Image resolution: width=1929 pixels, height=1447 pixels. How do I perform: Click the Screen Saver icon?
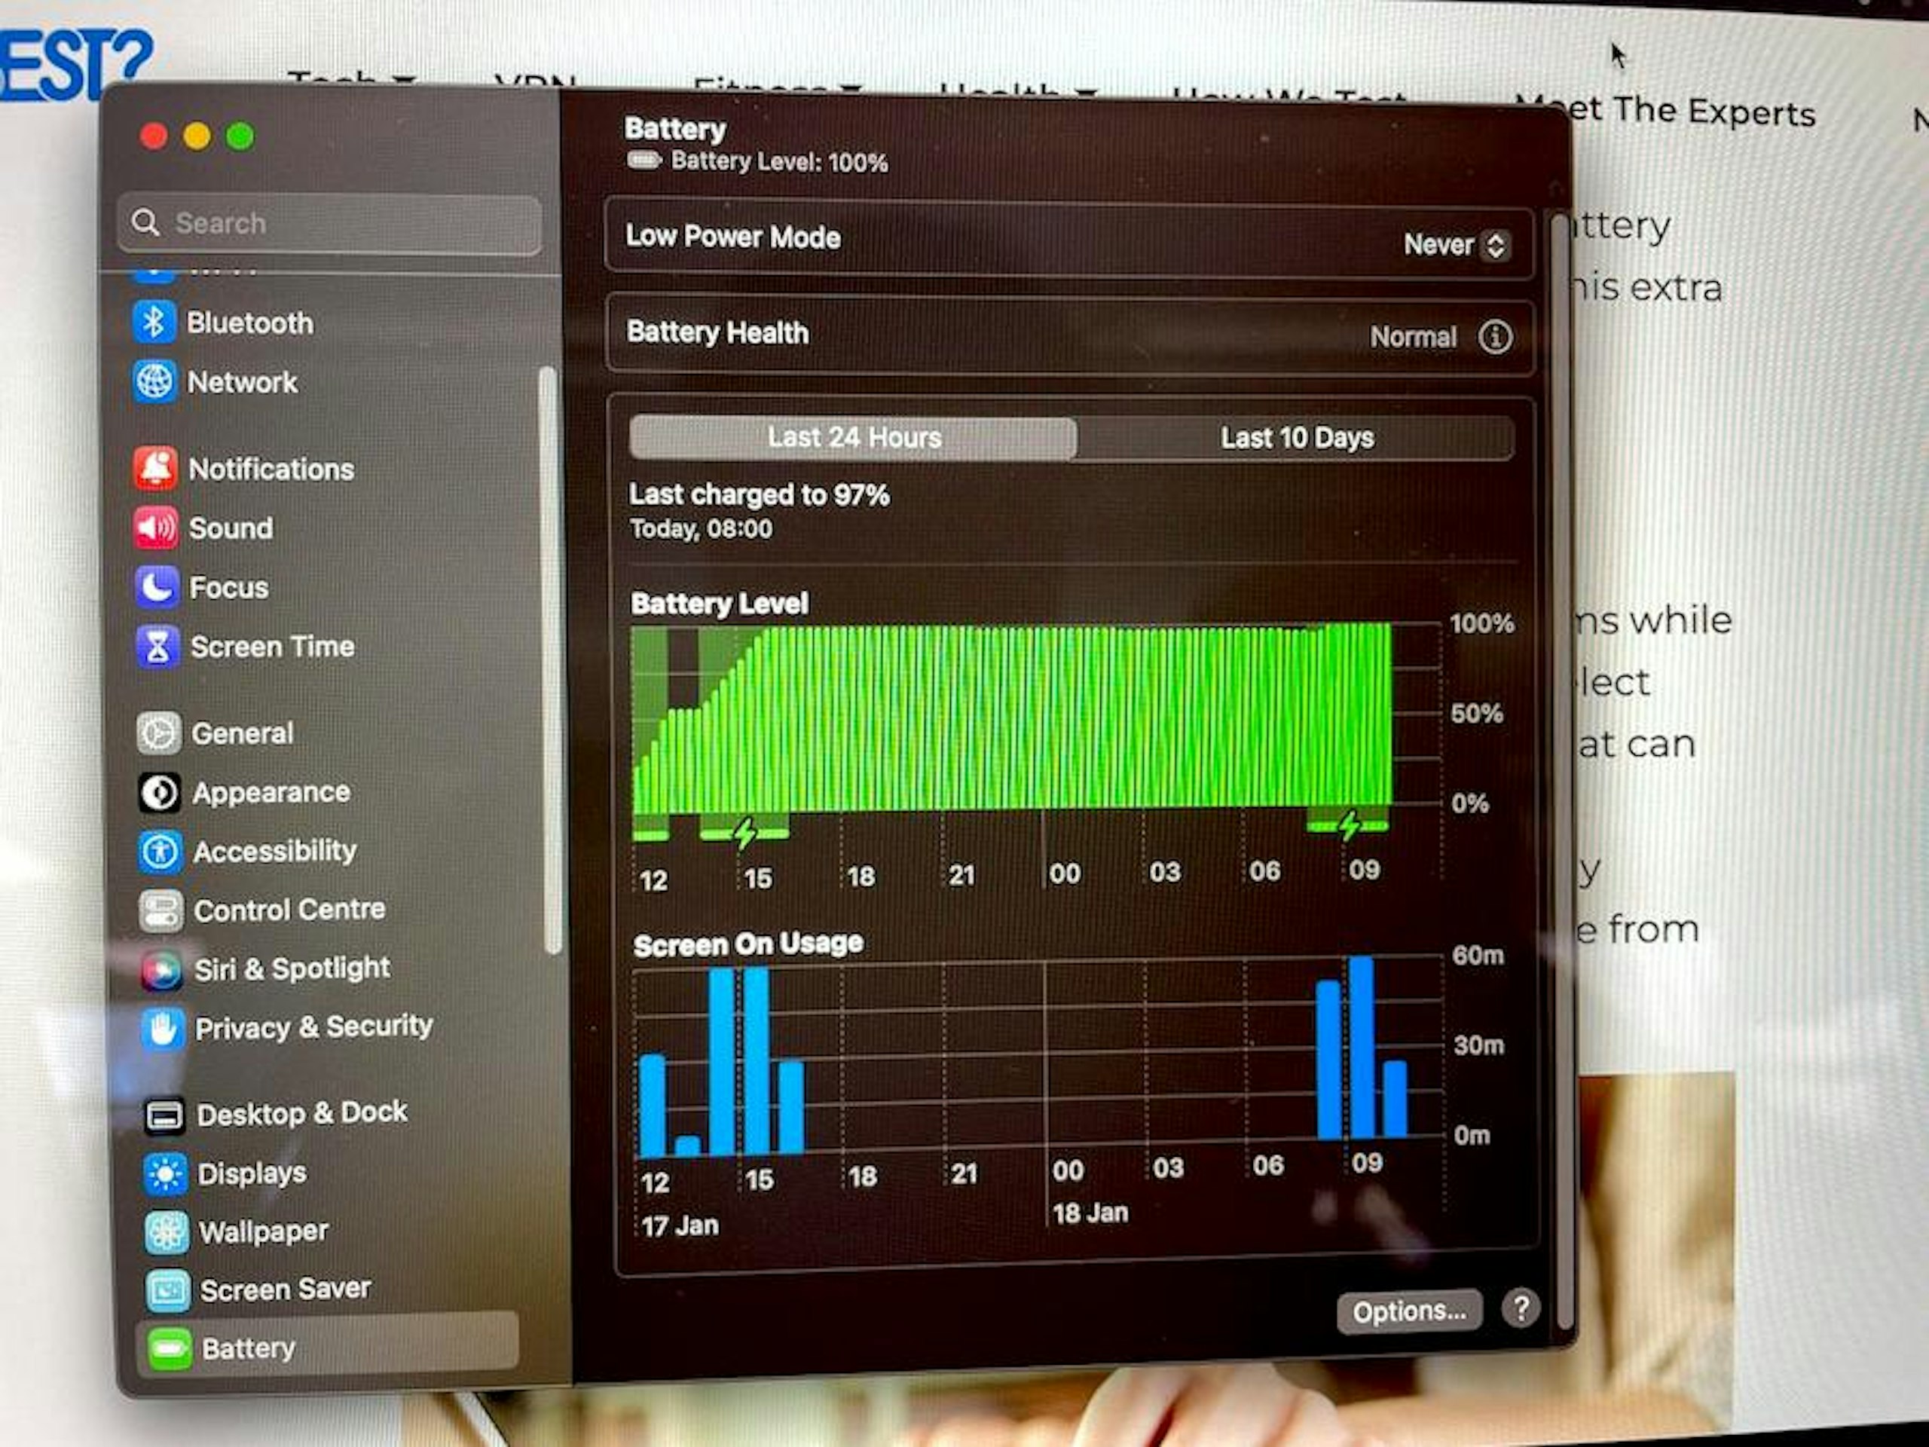167,1291
